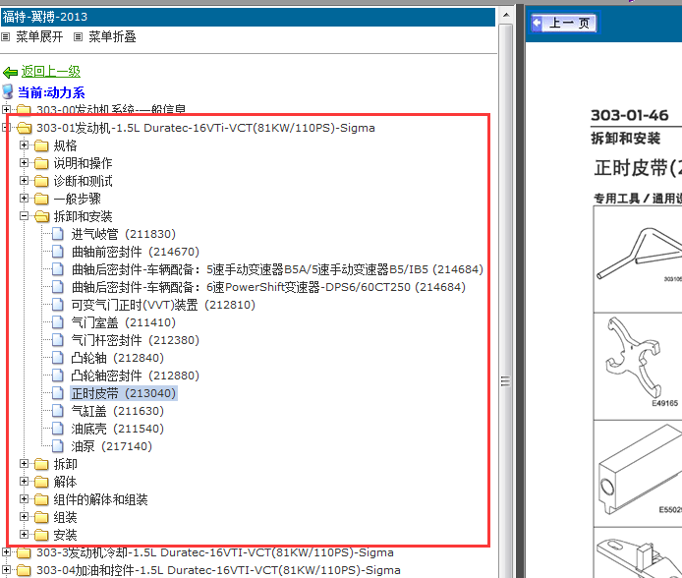Collapse the 303-01发动机 node
Screen dimensions: 682x578
click(7, 128)
